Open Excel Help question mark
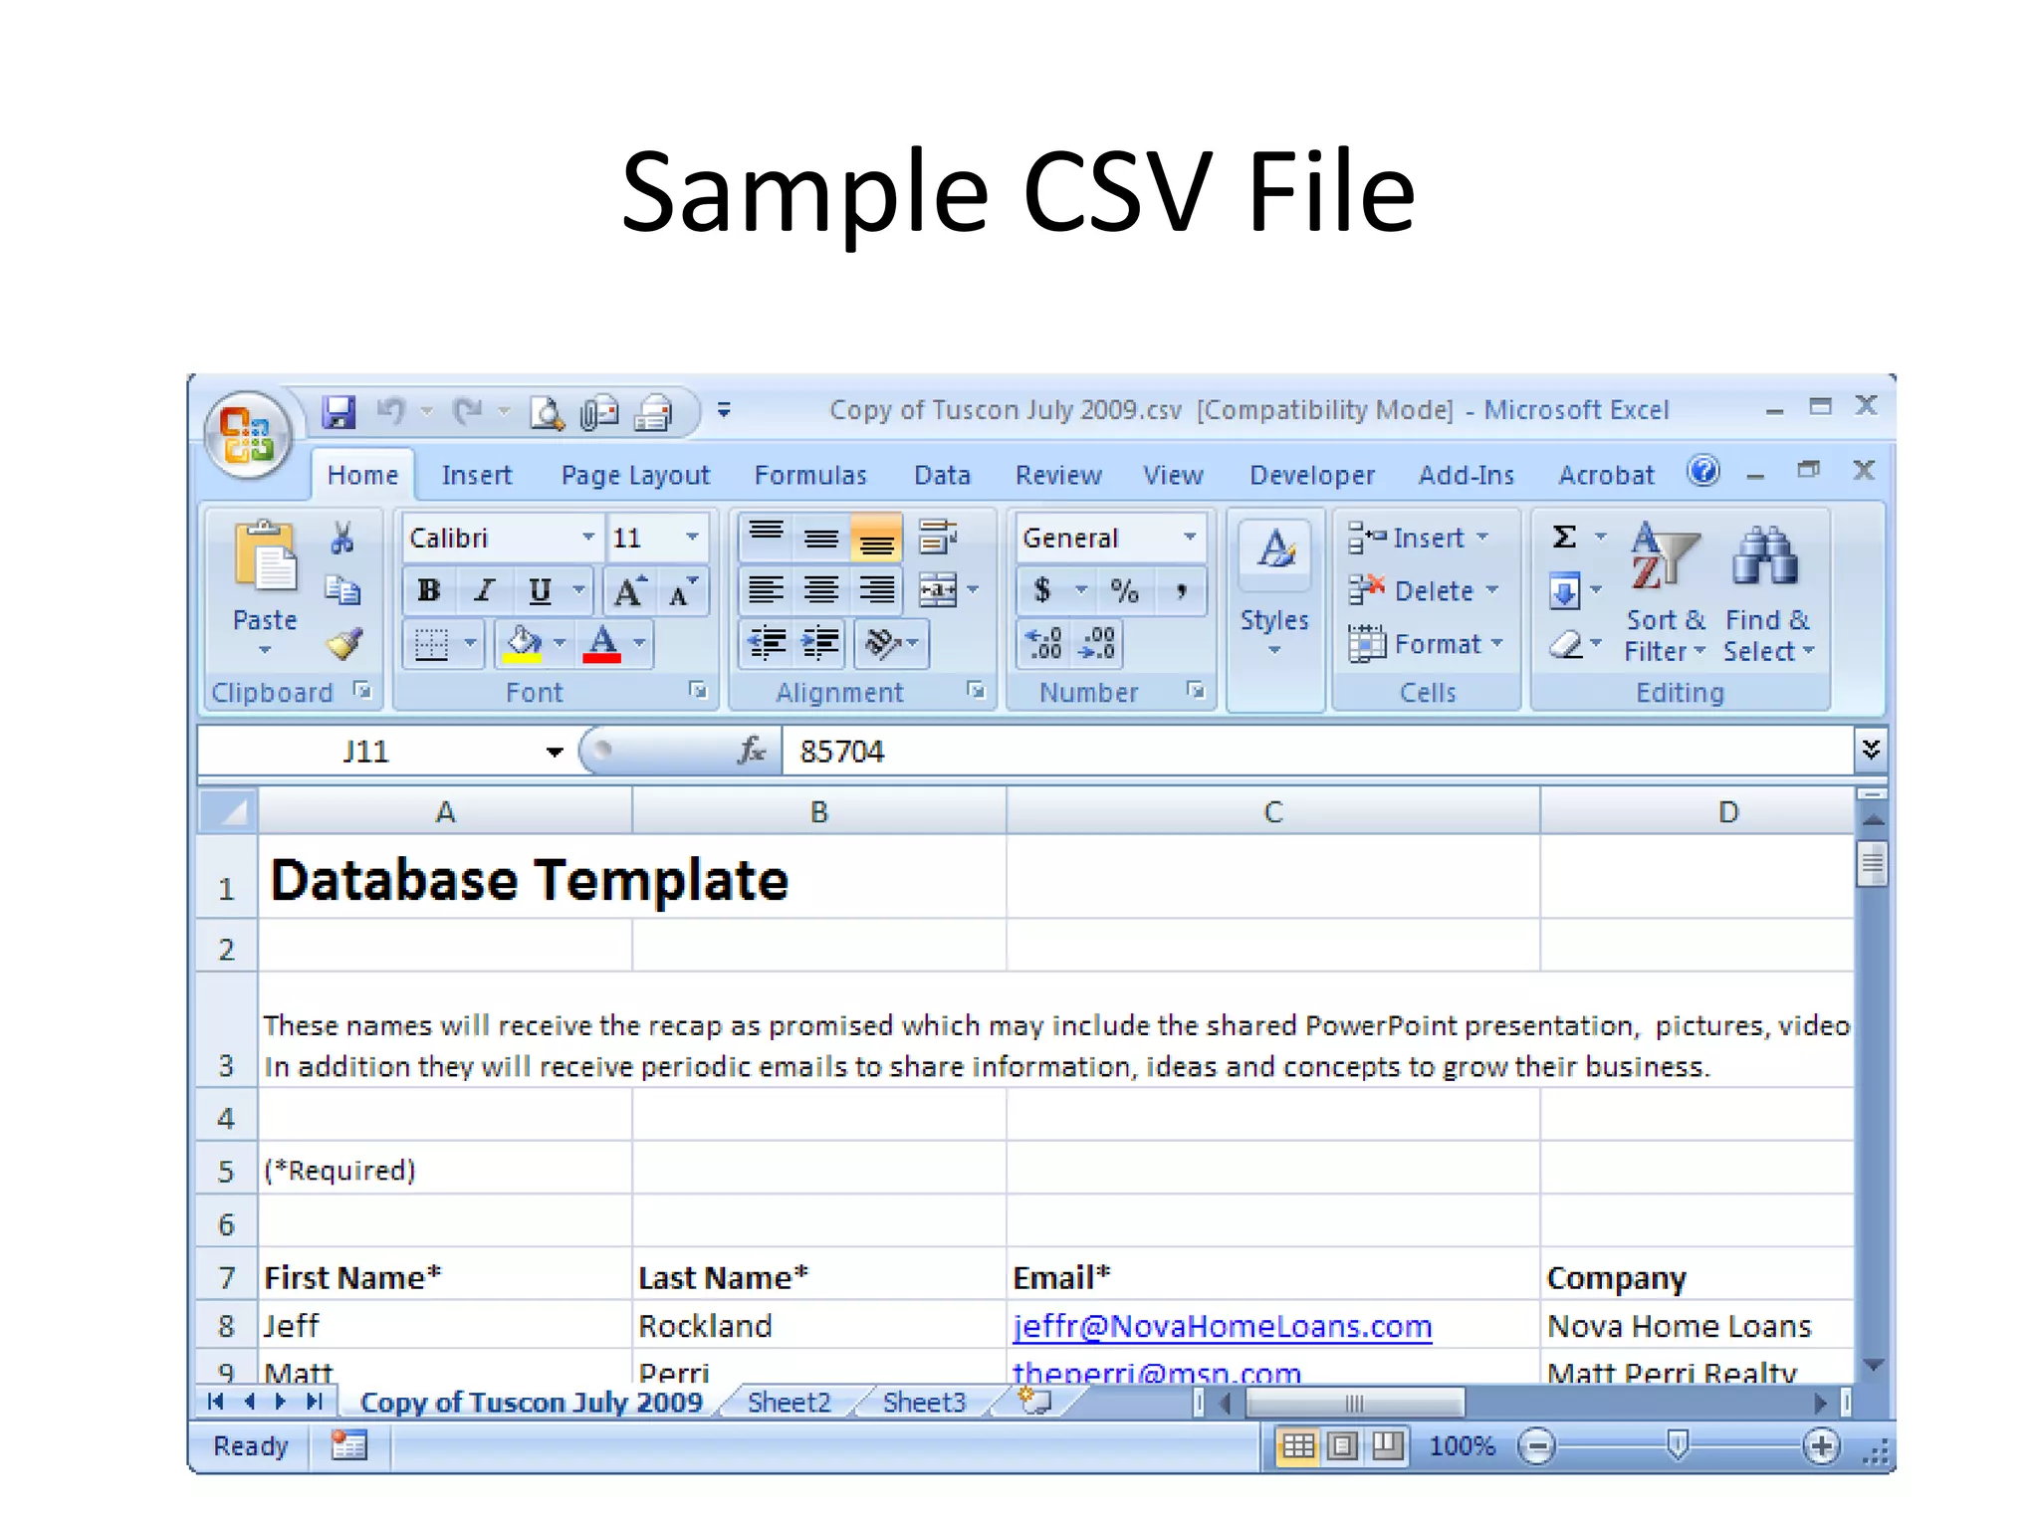 point(1703,470)
